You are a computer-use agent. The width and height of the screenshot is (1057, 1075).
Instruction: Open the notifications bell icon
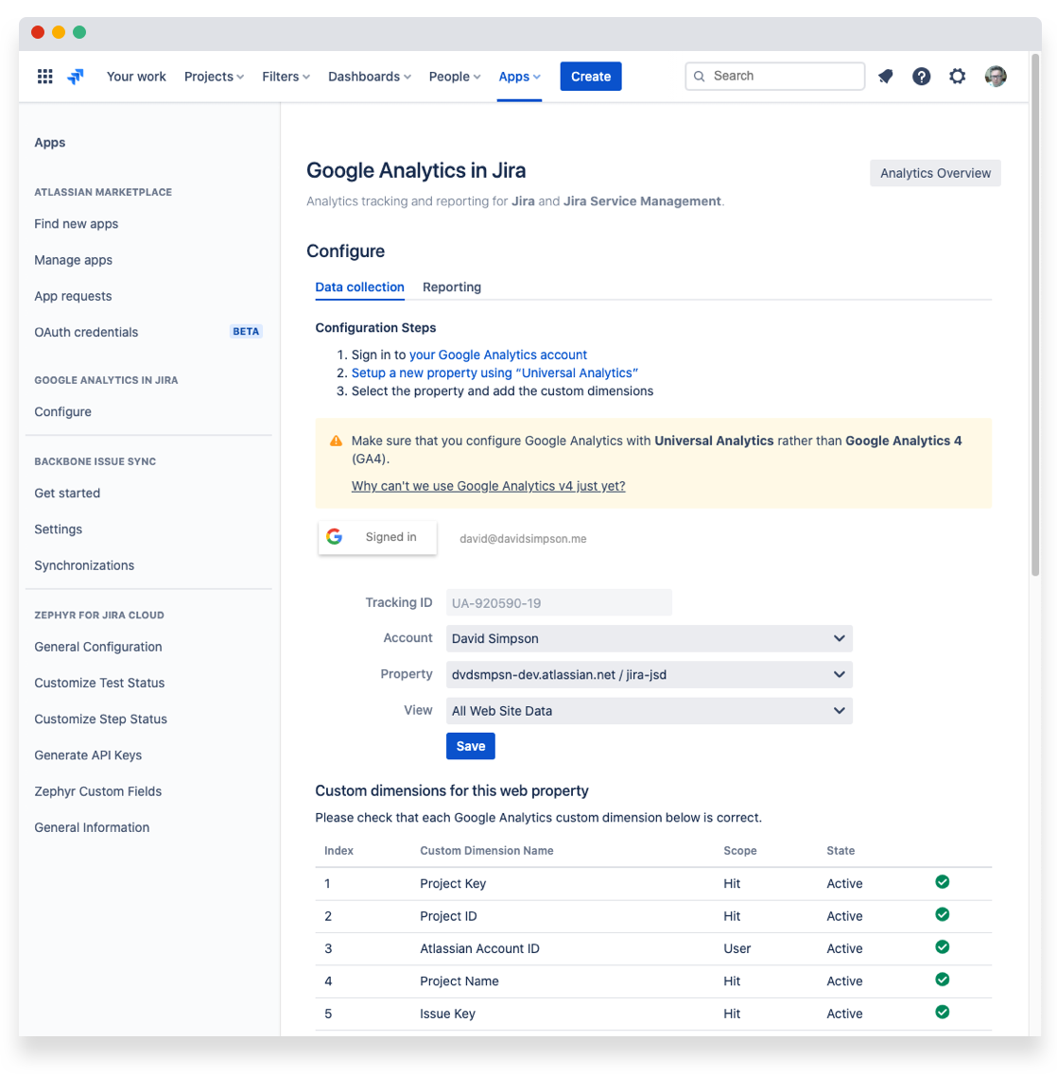tap(885, 77)
